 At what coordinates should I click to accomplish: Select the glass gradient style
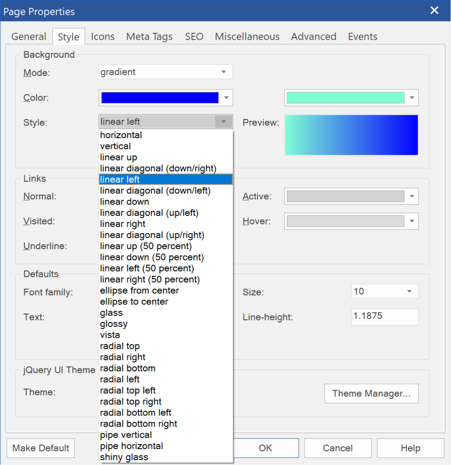[166, 313]
